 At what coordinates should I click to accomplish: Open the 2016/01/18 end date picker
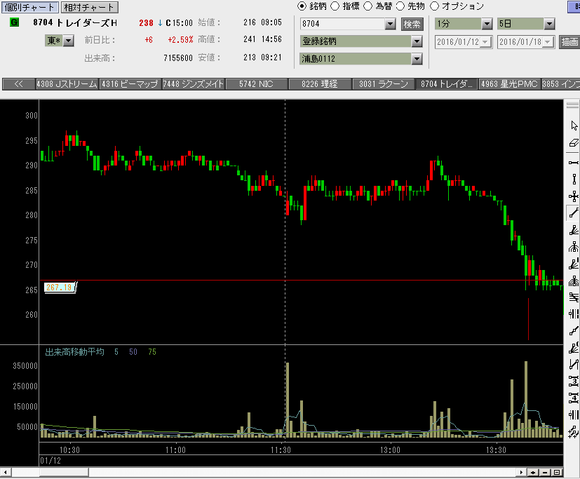tap(548, 42)
